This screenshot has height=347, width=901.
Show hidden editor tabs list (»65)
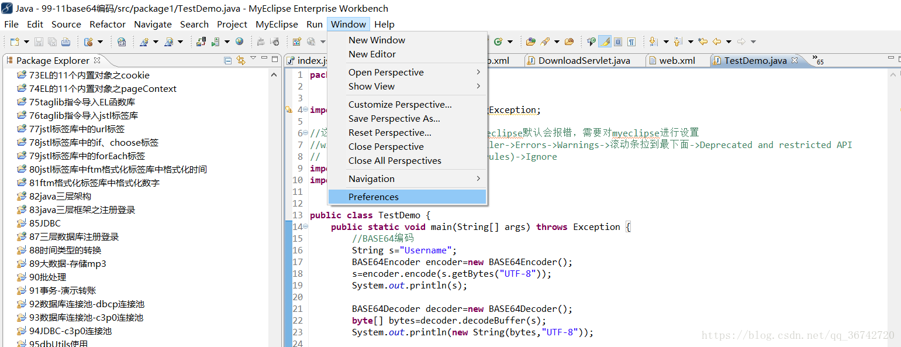pyautogui.click(x=817, y=60)
